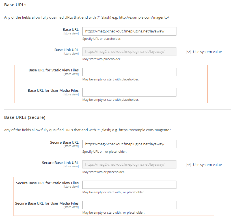The height and width of the screenshot is (219, 231).
Task: Uncheck Use system value for Base Link URL
Action: (189, 52)
